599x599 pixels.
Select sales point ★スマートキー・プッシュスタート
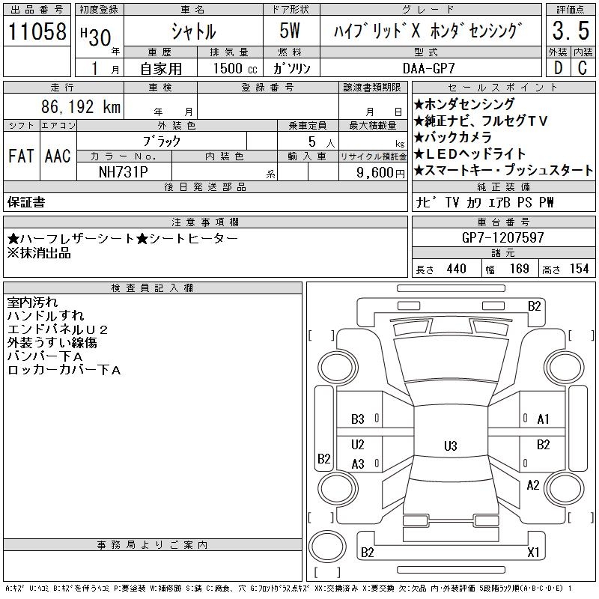click(x=503, y=170)
